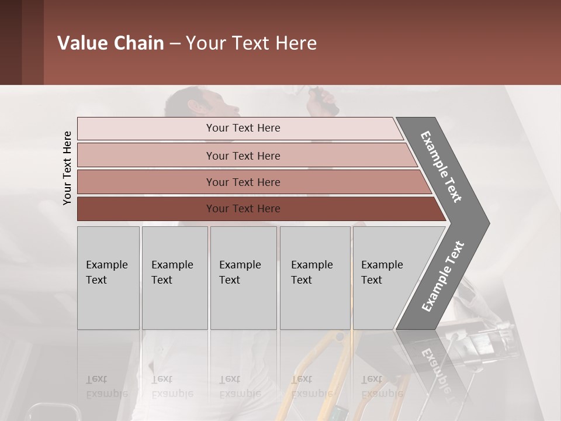Click the dark brown stripe in header corner

pyautogui.click(x=11, y=42)
